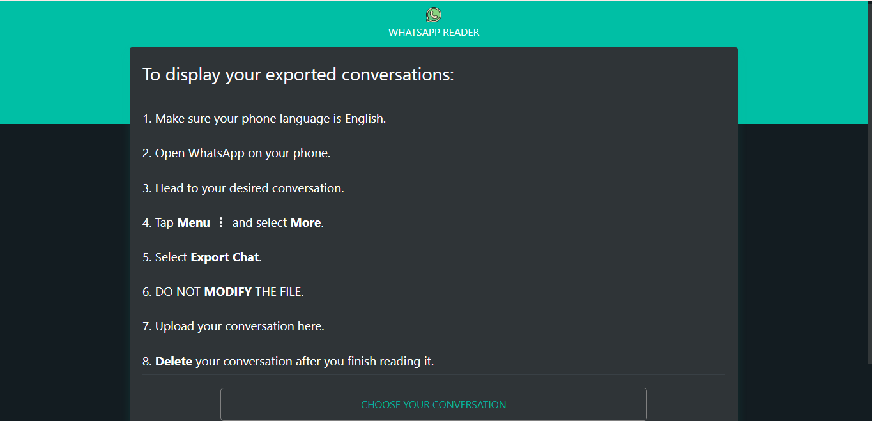The image size is (872, 421).
Task: Click the bold 'Export Chat' text
Action: 225,257
